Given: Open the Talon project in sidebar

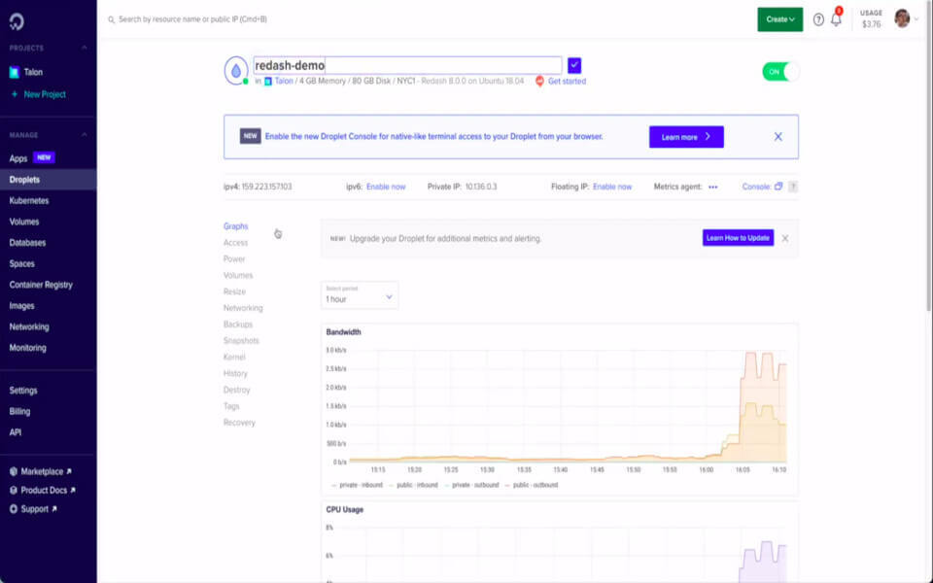Looking at the screenshot, I should [33, 72].
